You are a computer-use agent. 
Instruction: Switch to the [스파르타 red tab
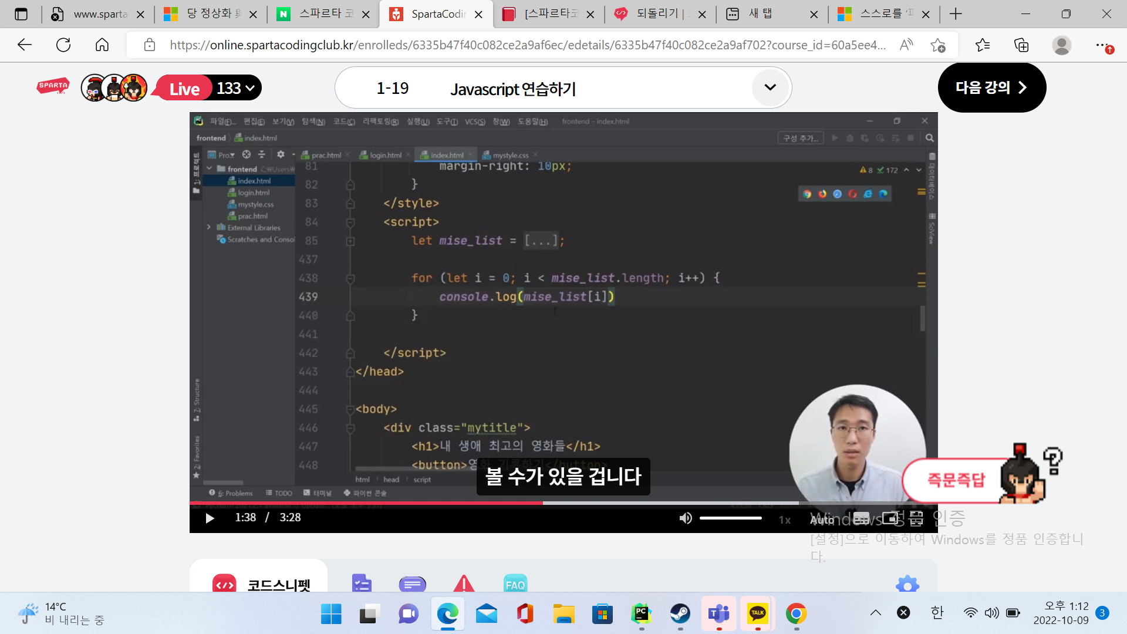click(548, 14)
